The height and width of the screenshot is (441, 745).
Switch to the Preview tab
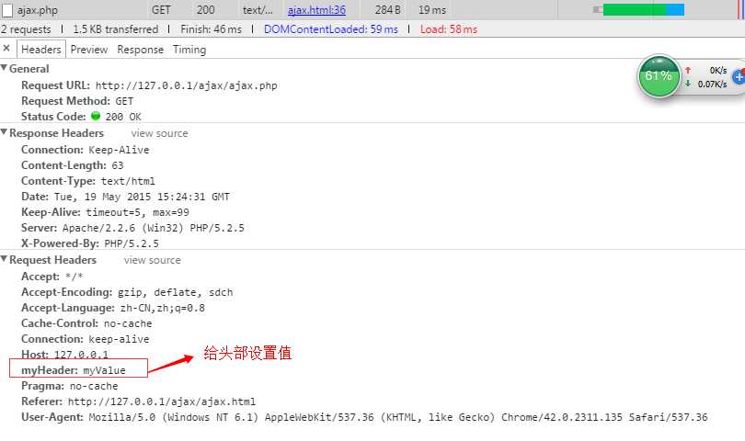click(x=89, y=50)
